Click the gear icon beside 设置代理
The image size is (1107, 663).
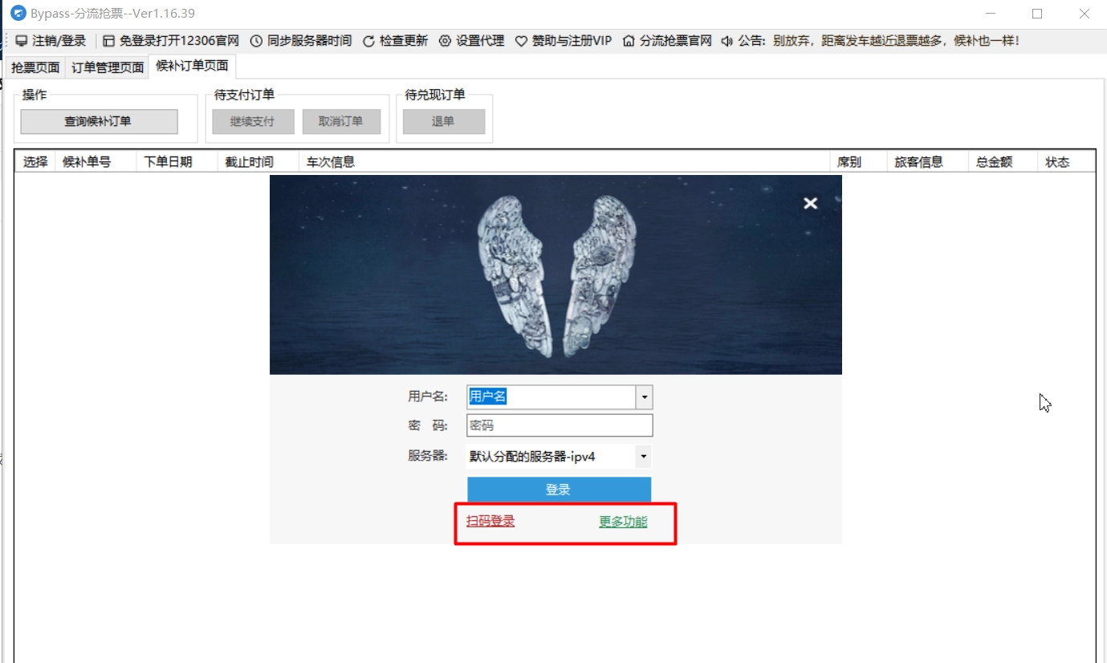446,41
